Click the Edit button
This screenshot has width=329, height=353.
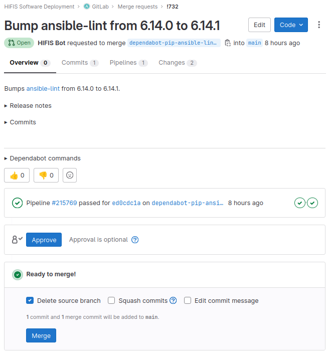tap(259, 25)
